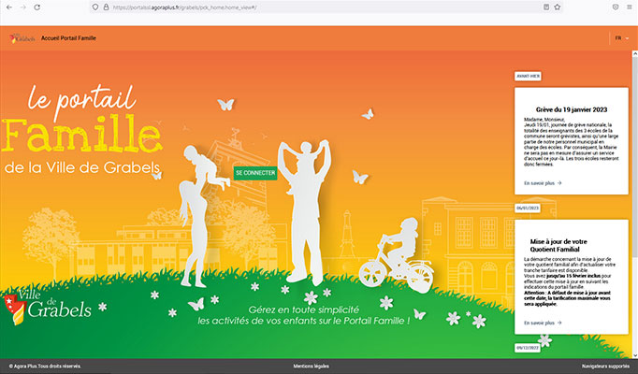Click the Mise à jour de votre Quotient Familial title

(558, 246)
